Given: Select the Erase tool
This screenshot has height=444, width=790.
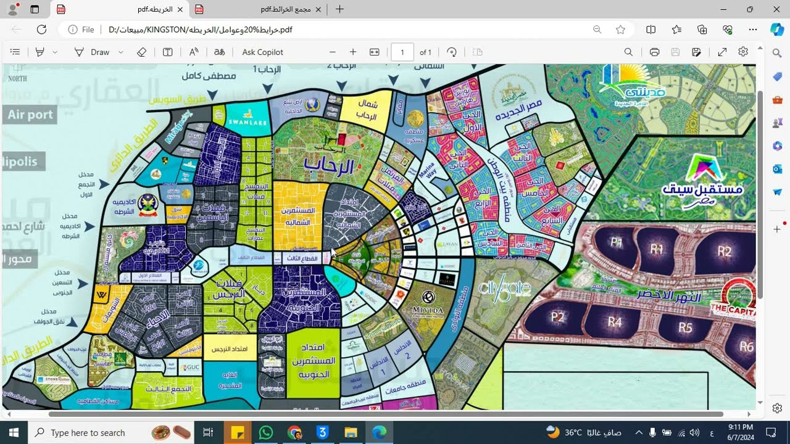Looking at the screenshot, I should click(141, 52).
